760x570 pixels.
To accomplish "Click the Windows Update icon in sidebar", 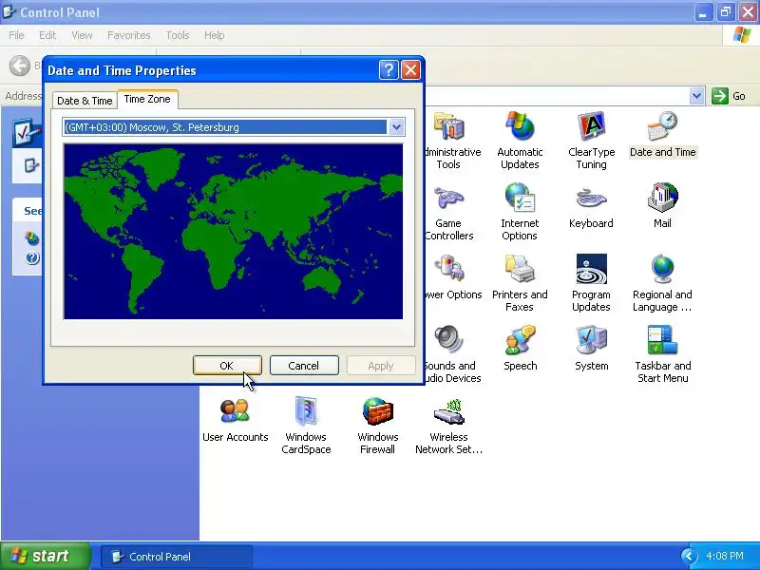I will click(32, 238).
